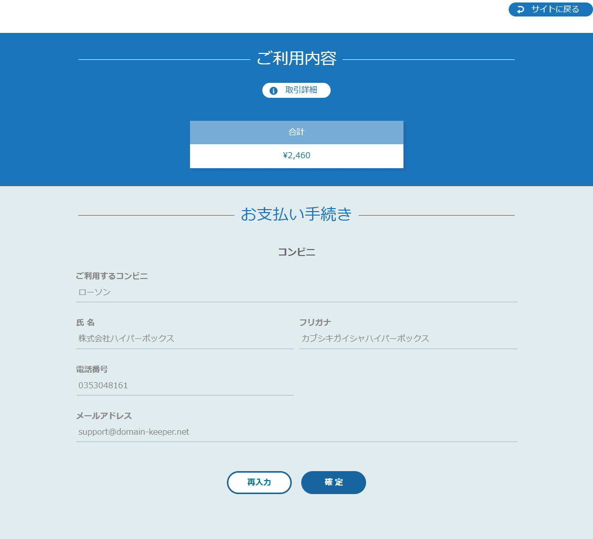Click the return arrow icon at top right

521,9
